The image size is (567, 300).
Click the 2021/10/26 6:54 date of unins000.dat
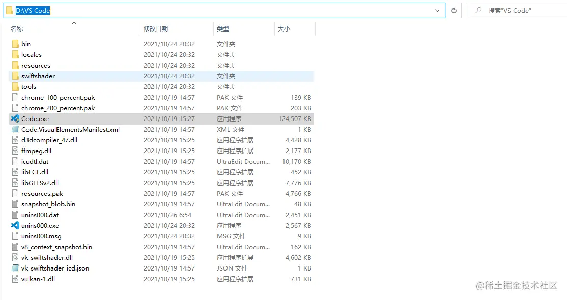[167, 215]
